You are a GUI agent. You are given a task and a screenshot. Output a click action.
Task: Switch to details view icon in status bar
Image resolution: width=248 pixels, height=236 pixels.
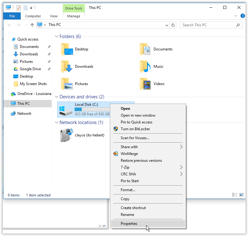click(x=235, y=195)
